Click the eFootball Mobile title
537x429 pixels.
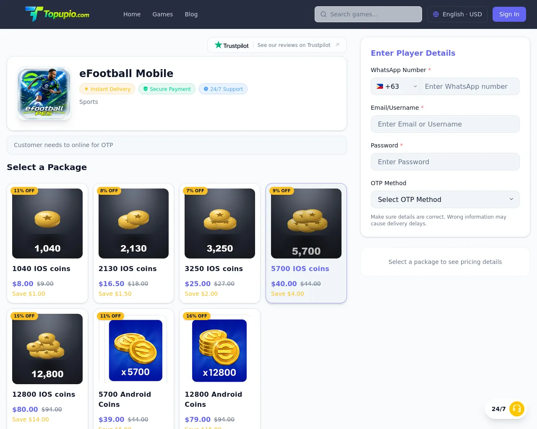click(126, 73)
